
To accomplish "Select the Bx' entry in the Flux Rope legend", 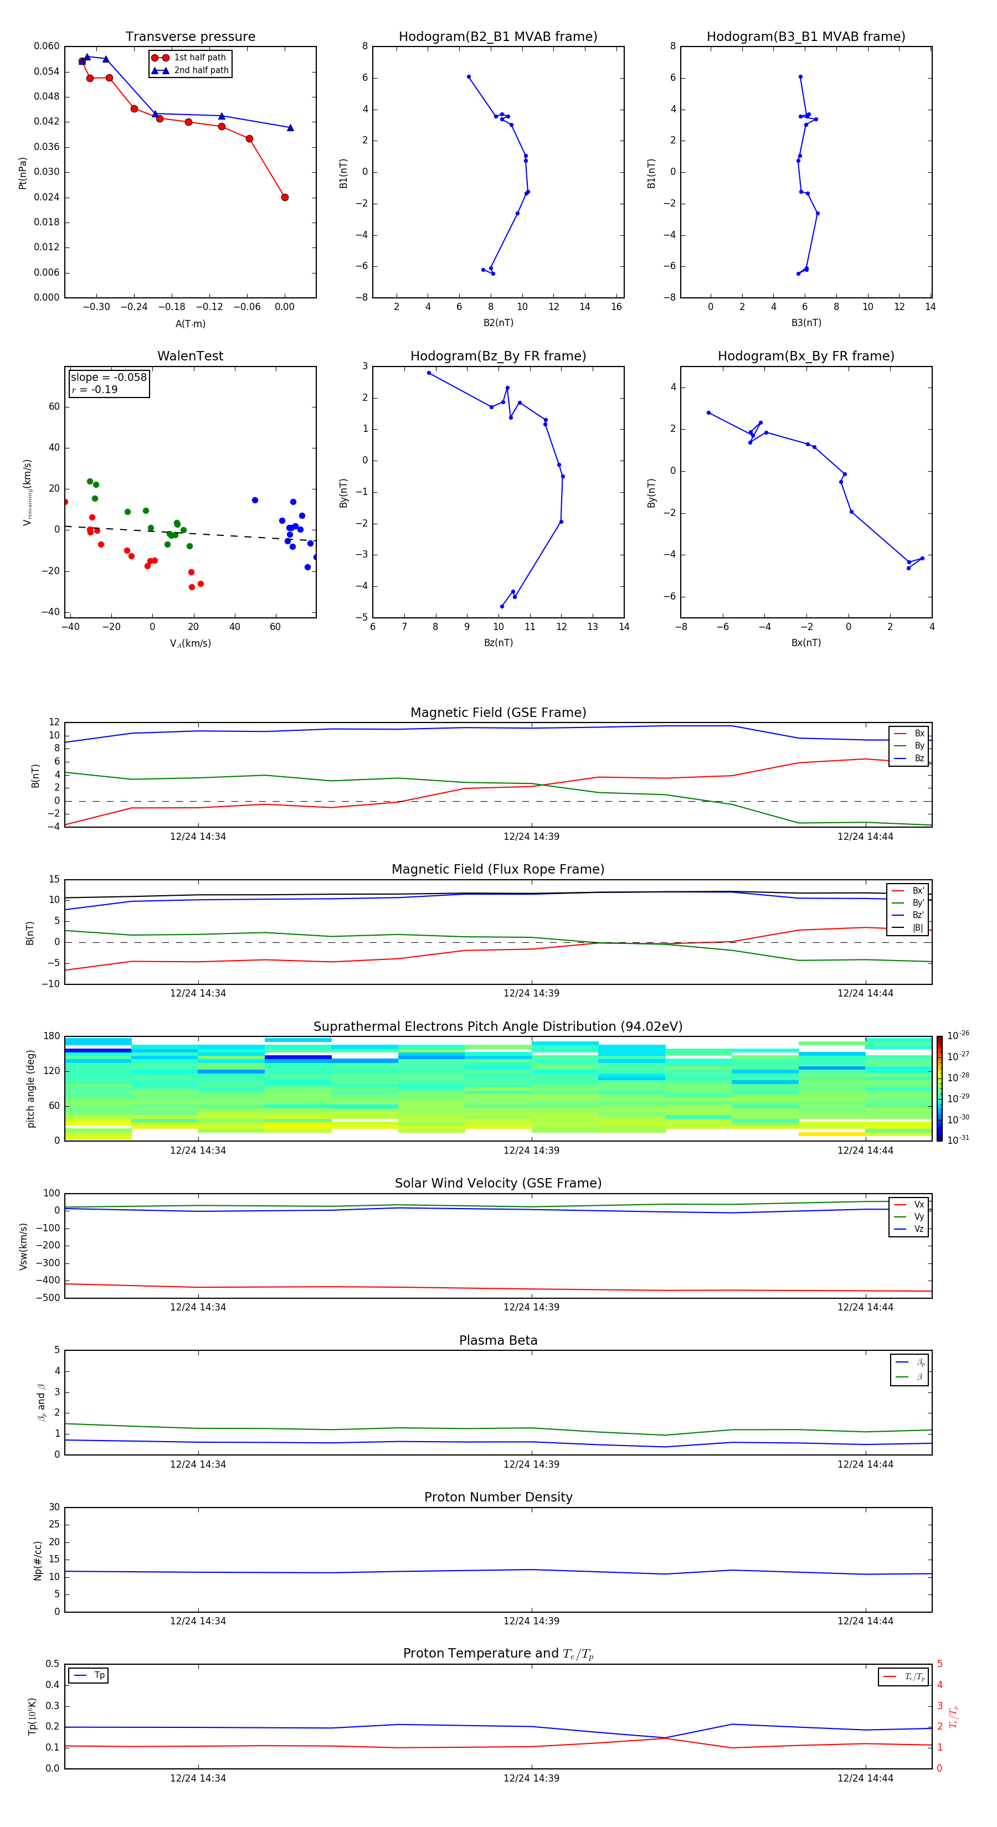I will (908, 891).
